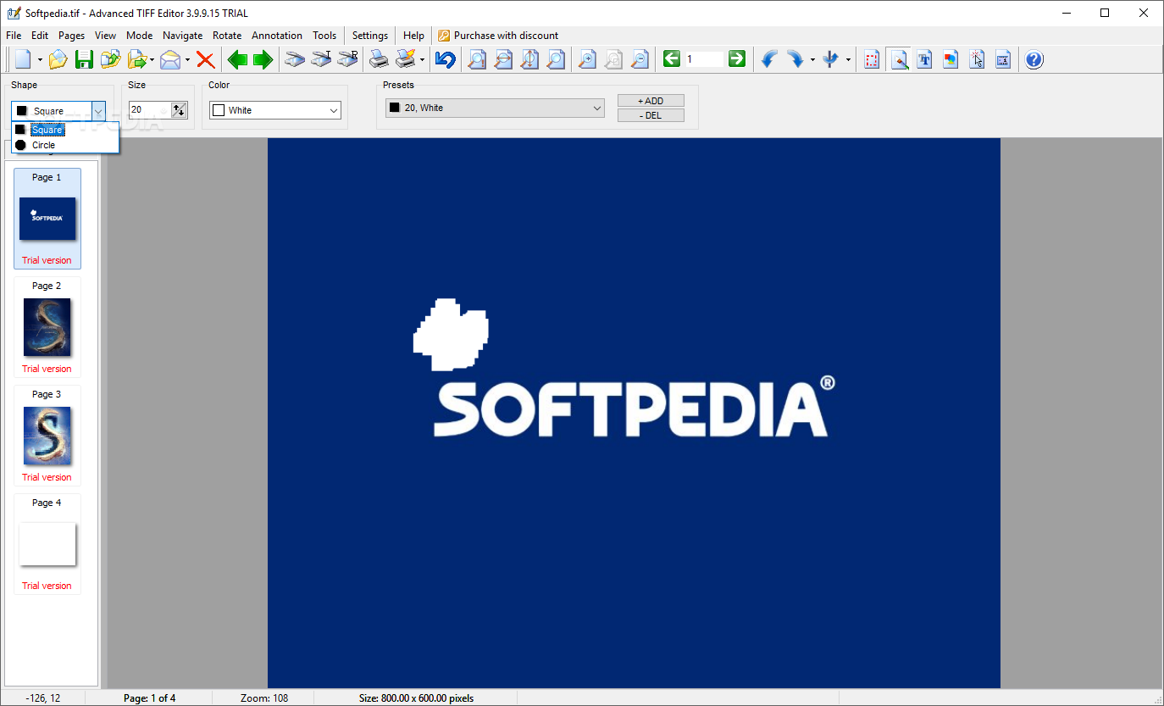Open the Color dropdown showing White
1164x706 pixels.
[x=275, y=110]
